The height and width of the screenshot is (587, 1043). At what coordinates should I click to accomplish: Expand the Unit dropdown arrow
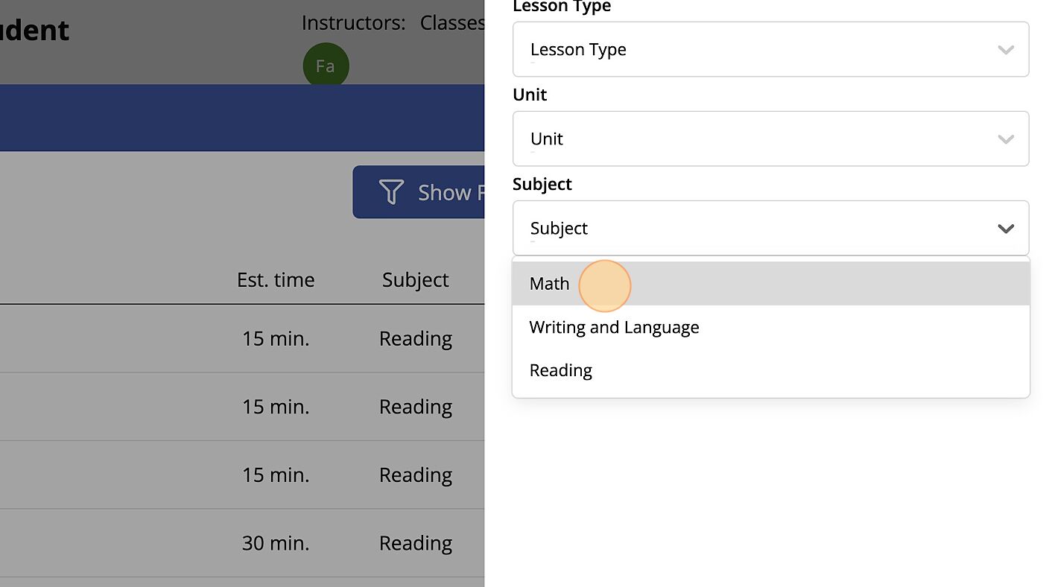[x=1006, y=139]
